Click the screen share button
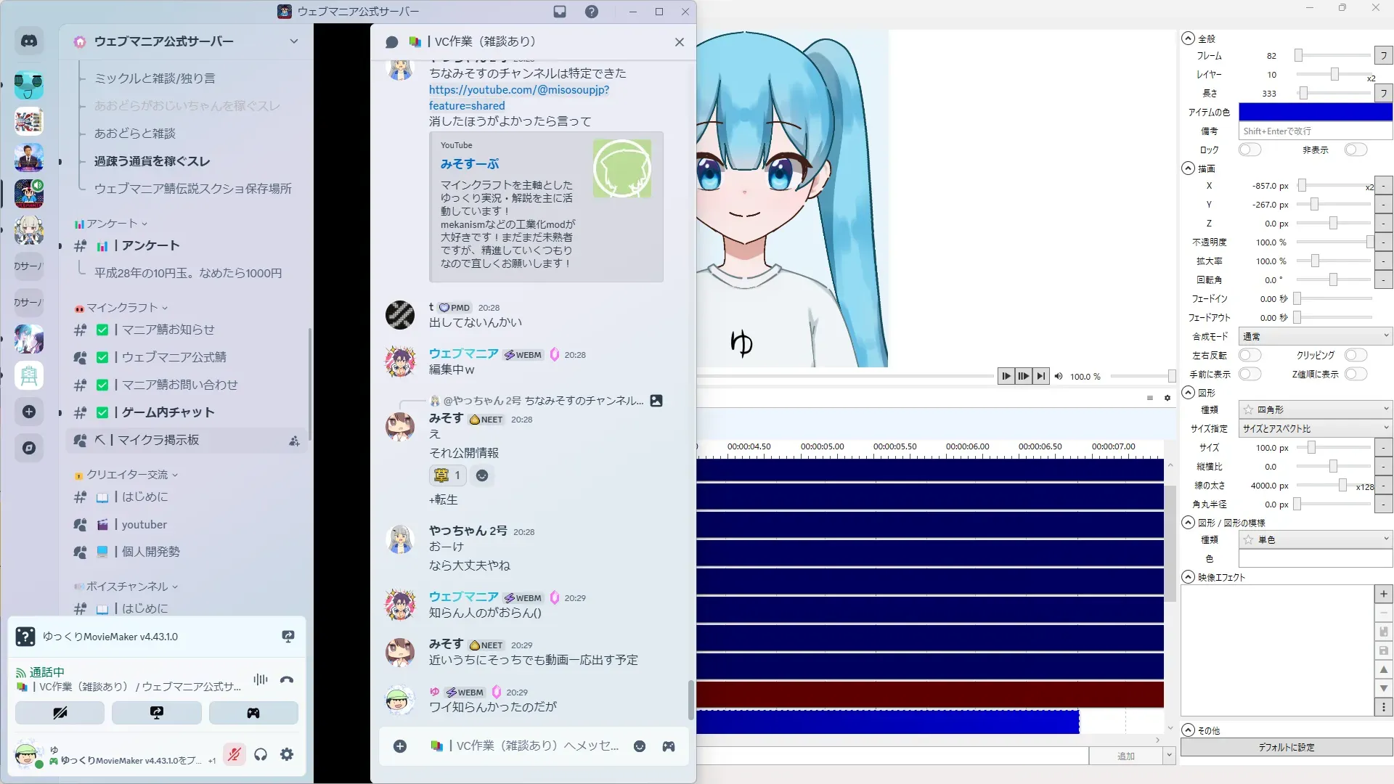1394x784 pixels. pos(157,713)
